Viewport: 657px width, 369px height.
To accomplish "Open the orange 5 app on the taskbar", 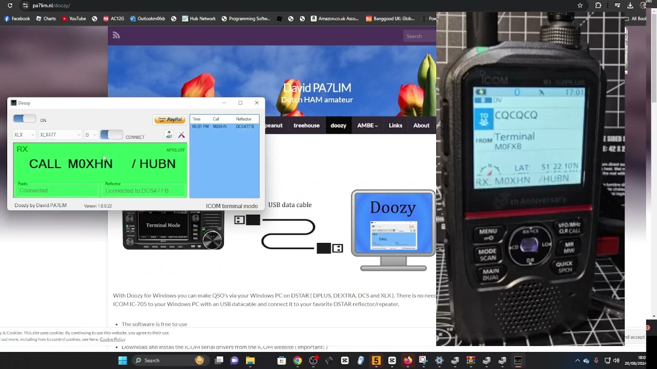I will pos(376,360).
